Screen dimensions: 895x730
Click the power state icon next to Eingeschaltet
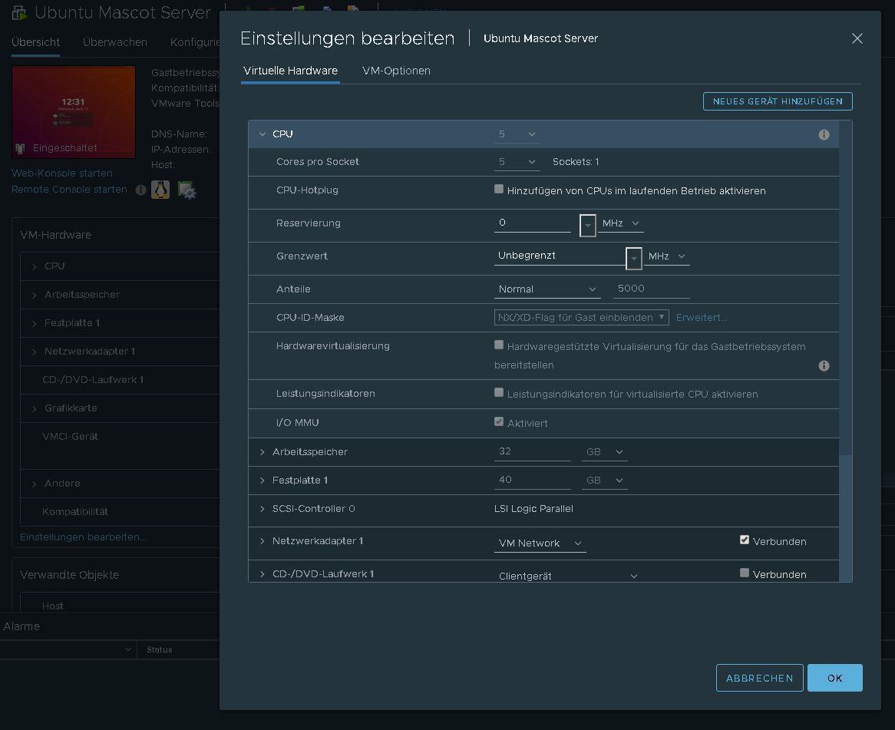point(21,148)
